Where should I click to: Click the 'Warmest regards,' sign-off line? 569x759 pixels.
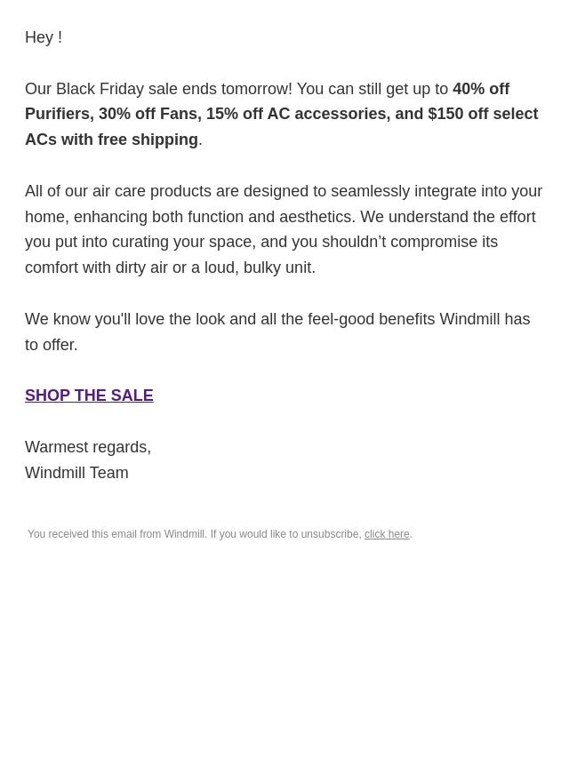pyautogui.click(x=88, y=447)
